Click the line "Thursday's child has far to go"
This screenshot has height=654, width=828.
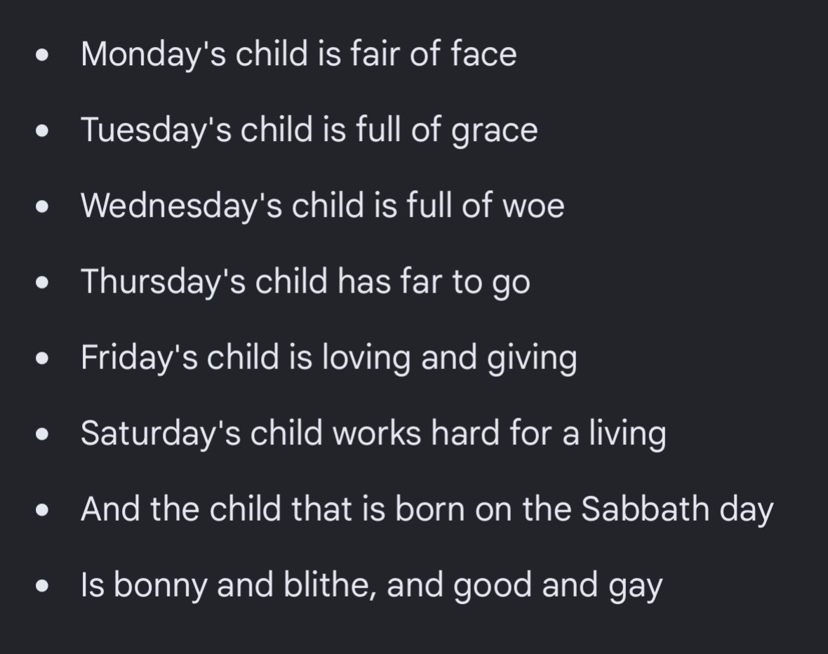tap(305, 281)
